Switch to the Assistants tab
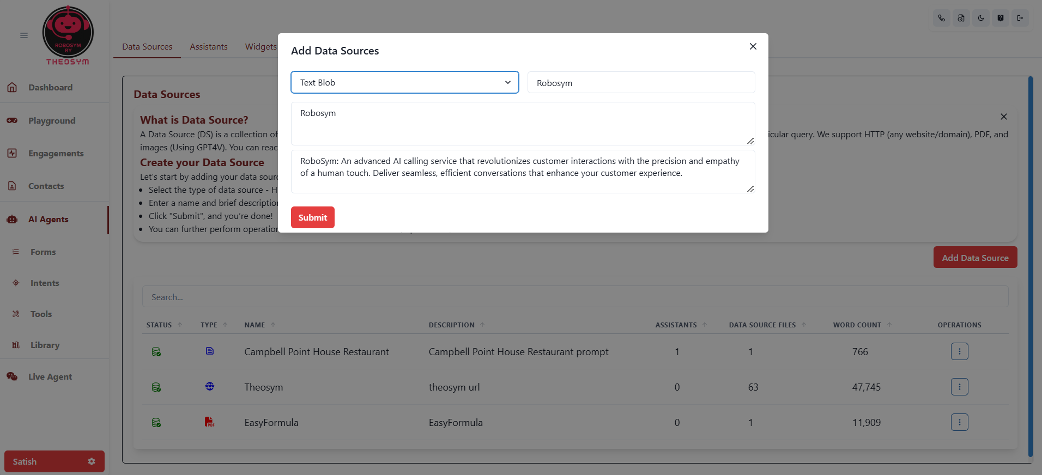The image size is (1042, 475). 209,47
